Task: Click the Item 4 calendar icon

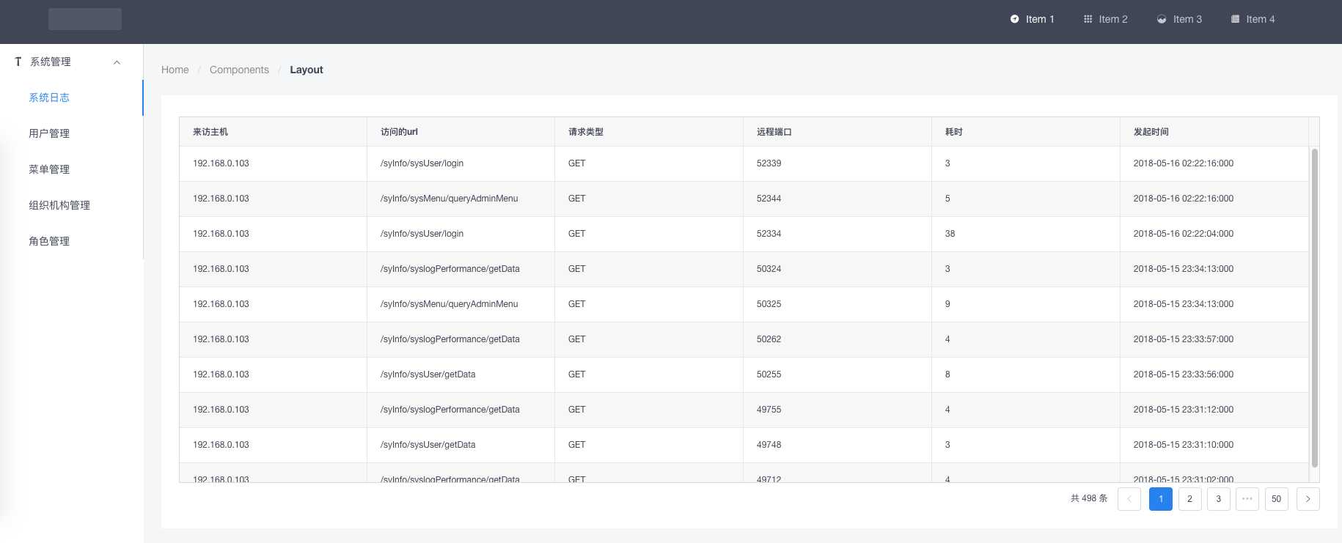Action: pos(1235,19)
